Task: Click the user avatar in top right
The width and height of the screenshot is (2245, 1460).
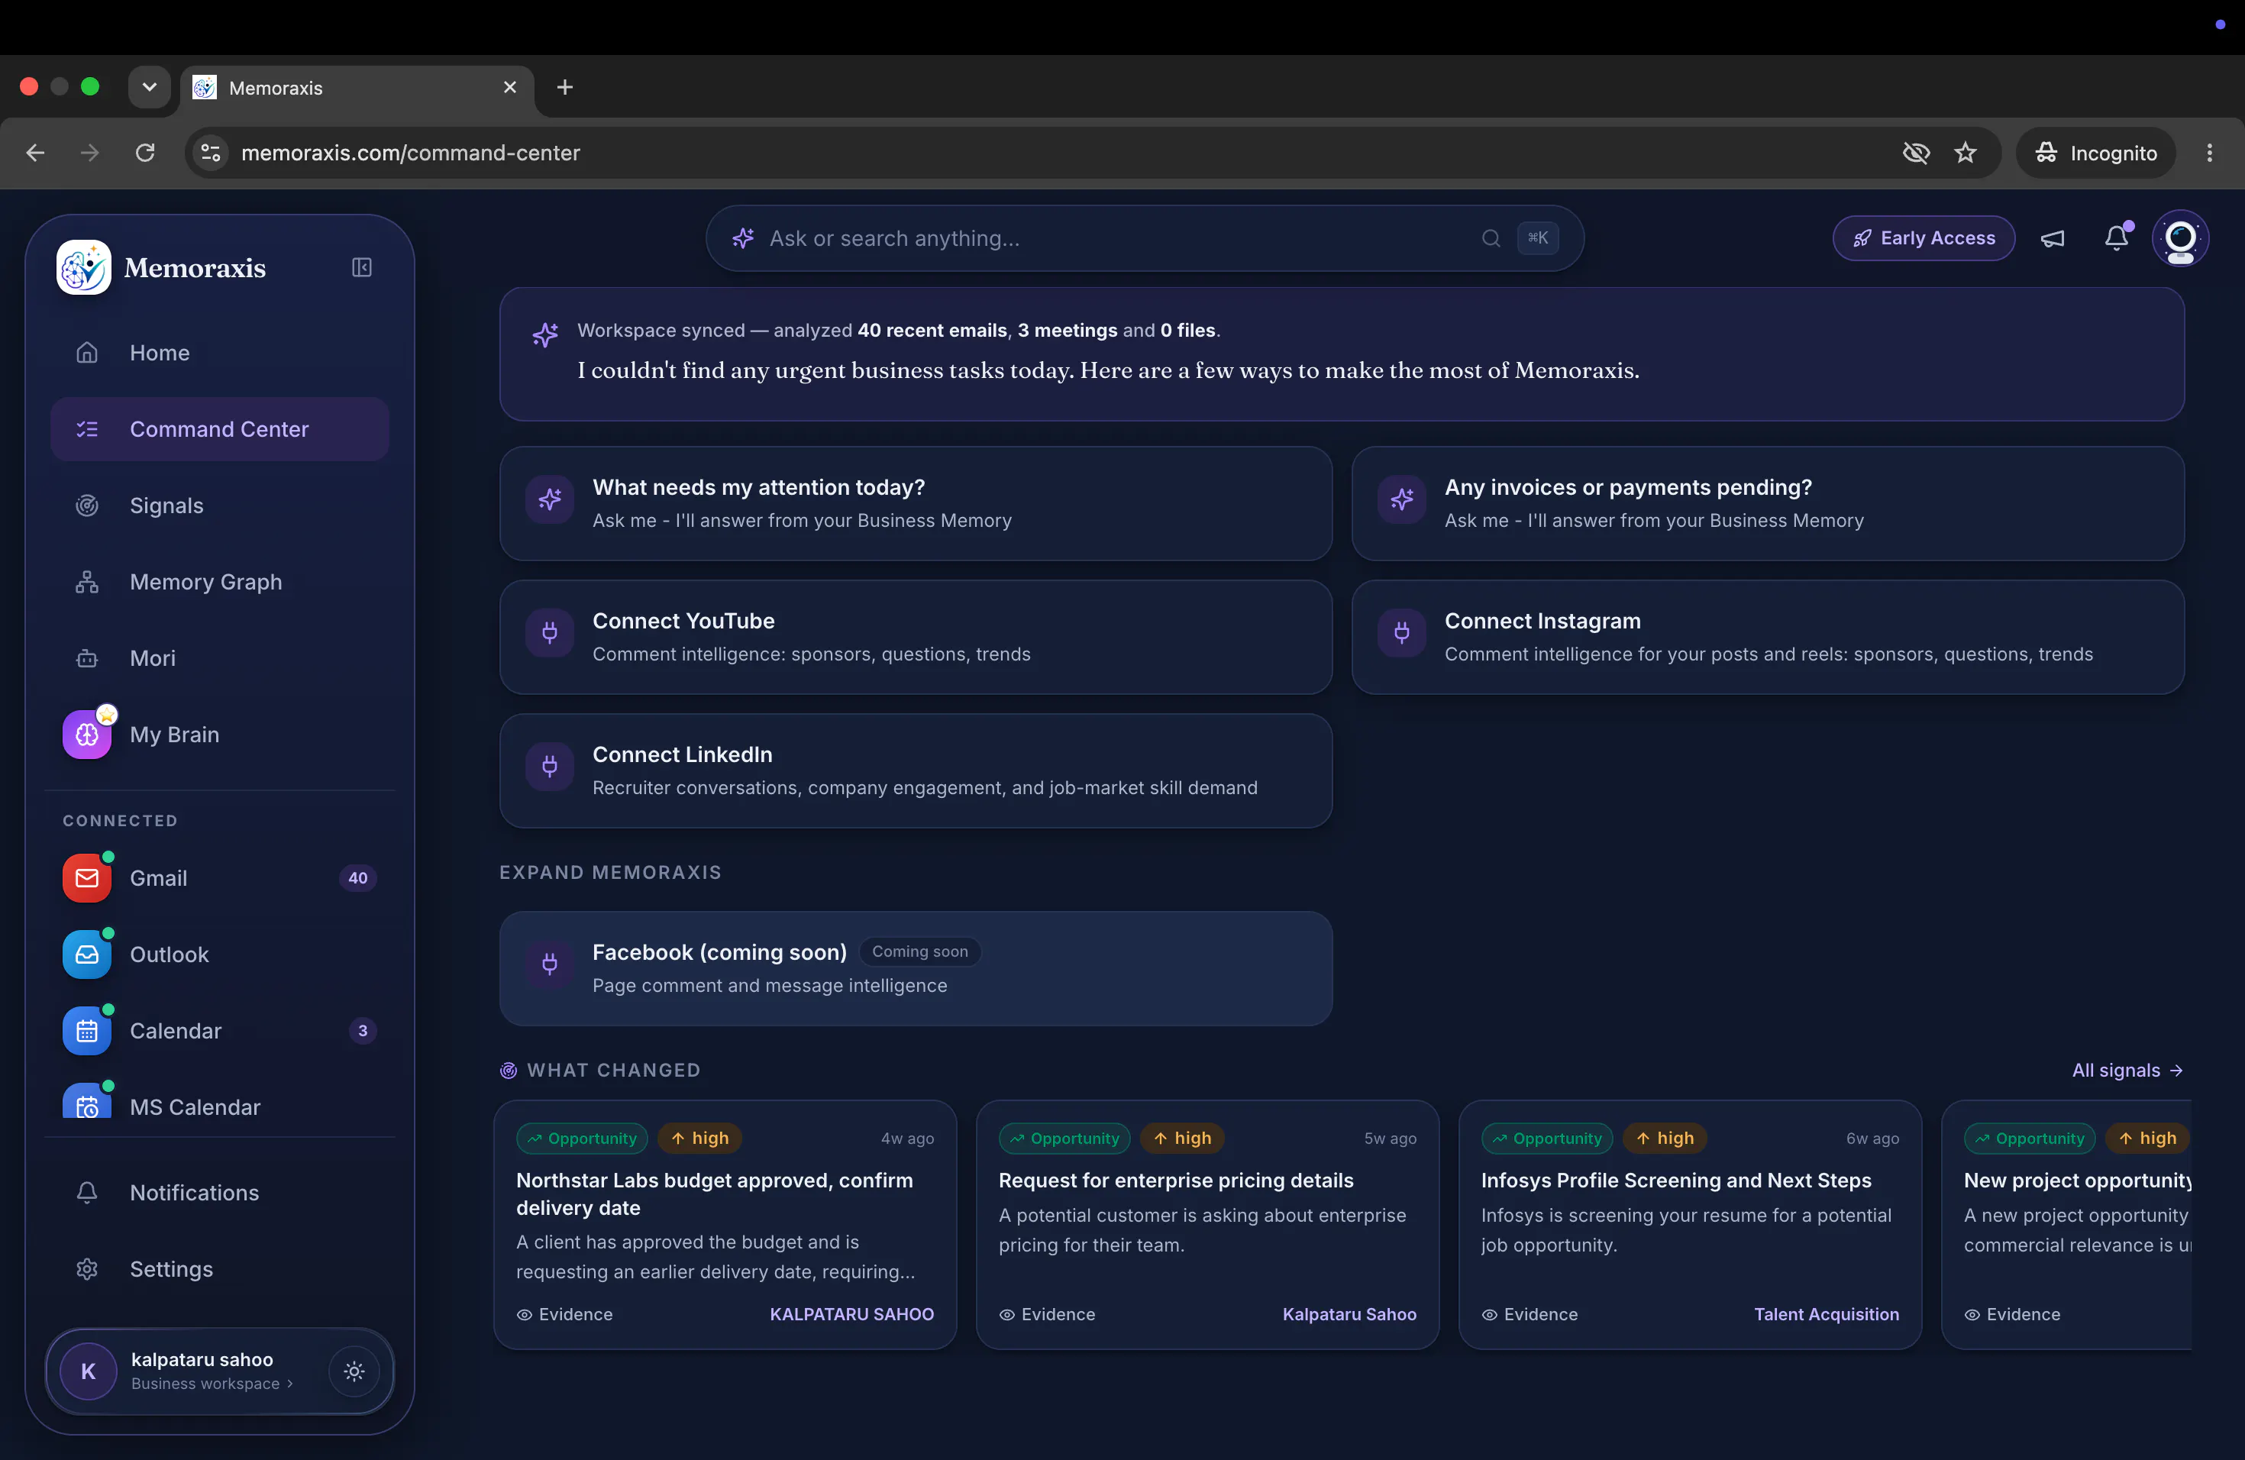Action: pos(2180,238)
